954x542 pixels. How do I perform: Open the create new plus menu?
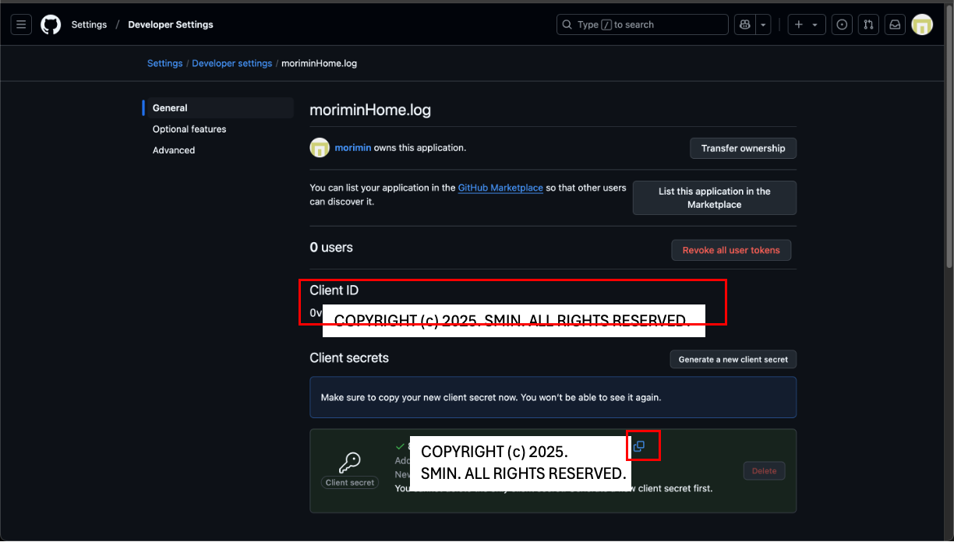pyautogui.click(x=806, y=25)
